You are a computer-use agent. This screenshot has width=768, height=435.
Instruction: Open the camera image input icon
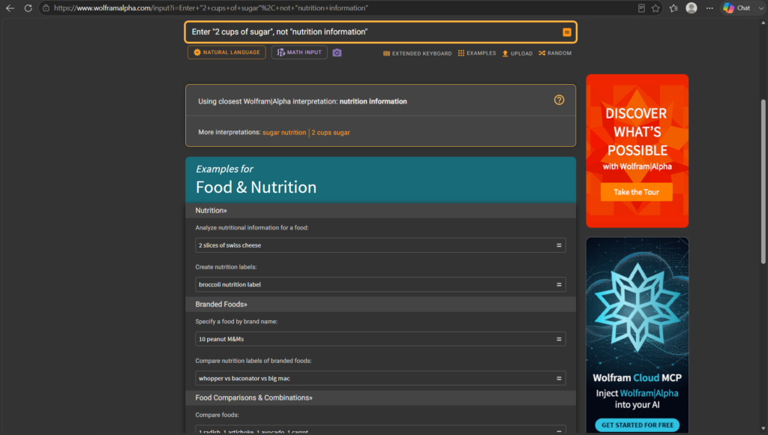(x=337, y=52)
